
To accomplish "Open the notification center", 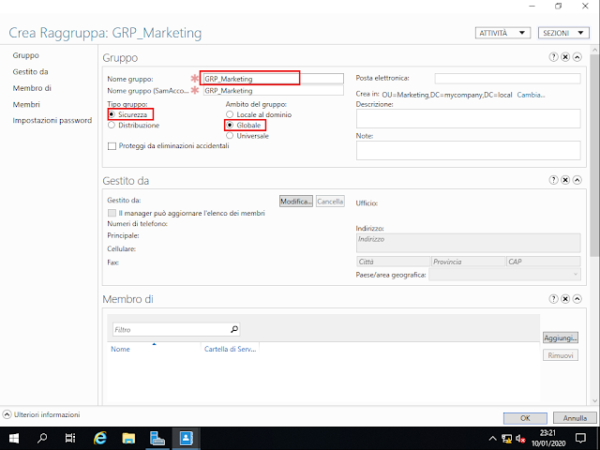I will [580, 439].
